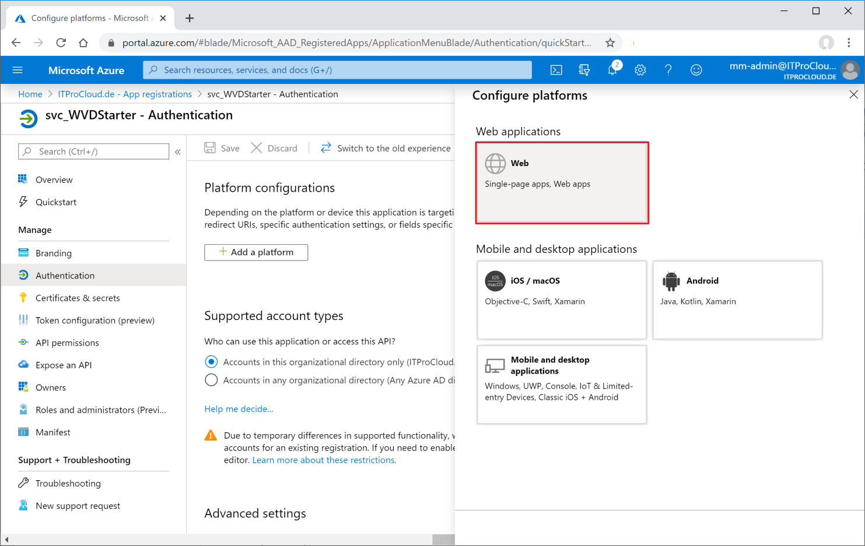Select accounts in this organizational directory only
Screen dimensions: 865x546
click(x=211, y=362)
